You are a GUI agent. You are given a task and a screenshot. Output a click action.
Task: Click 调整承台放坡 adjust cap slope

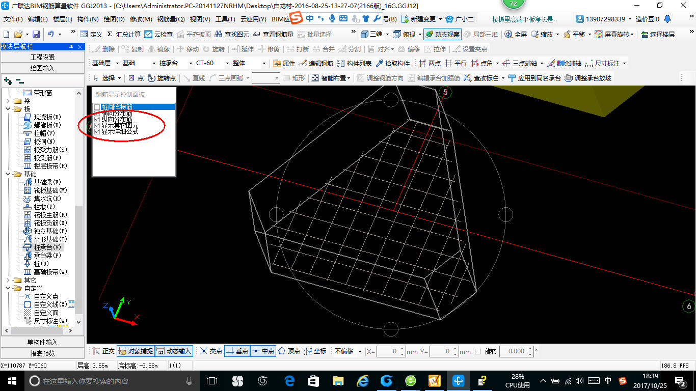[x=588, y=78]
